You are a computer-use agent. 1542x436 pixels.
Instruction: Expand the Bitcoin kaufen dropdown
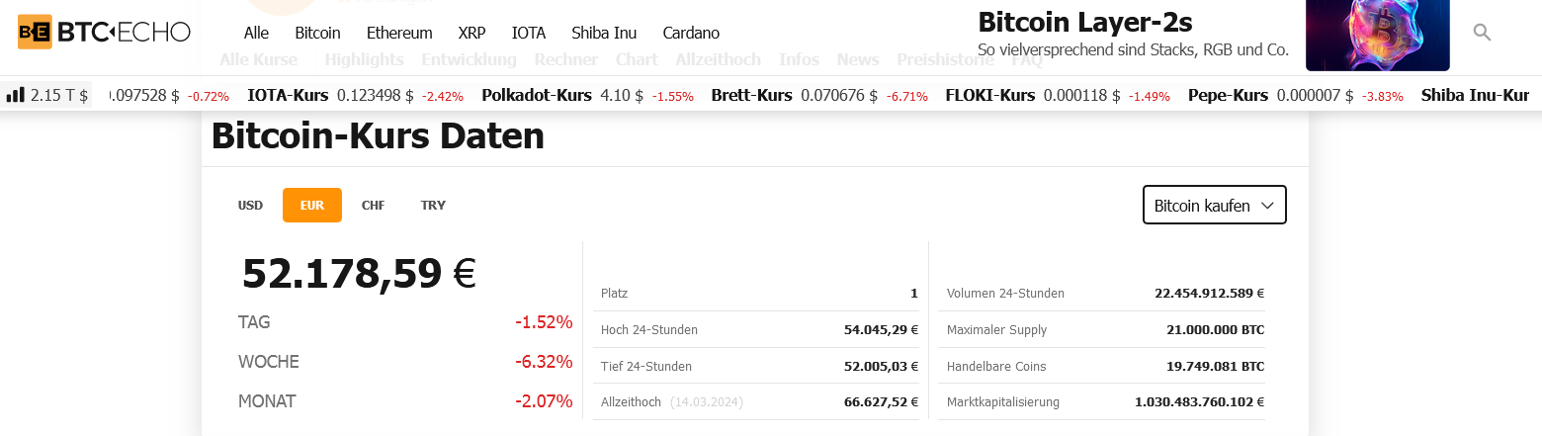pyautogui.click(x=1214, y=206)
